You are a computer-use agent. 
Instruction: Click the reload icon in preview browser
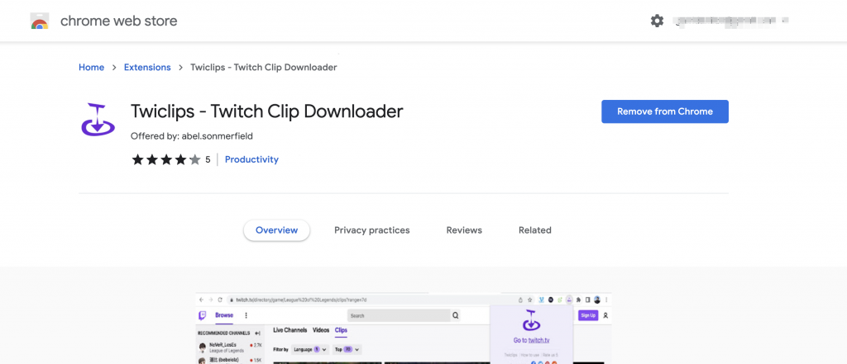coord(220,300)
